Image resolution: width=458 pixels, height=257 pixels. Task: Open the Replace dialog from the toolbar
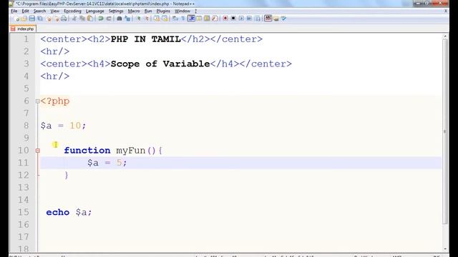[127, 19]
